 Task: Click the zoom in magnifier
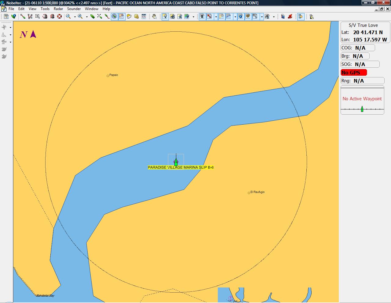point(80,16)
